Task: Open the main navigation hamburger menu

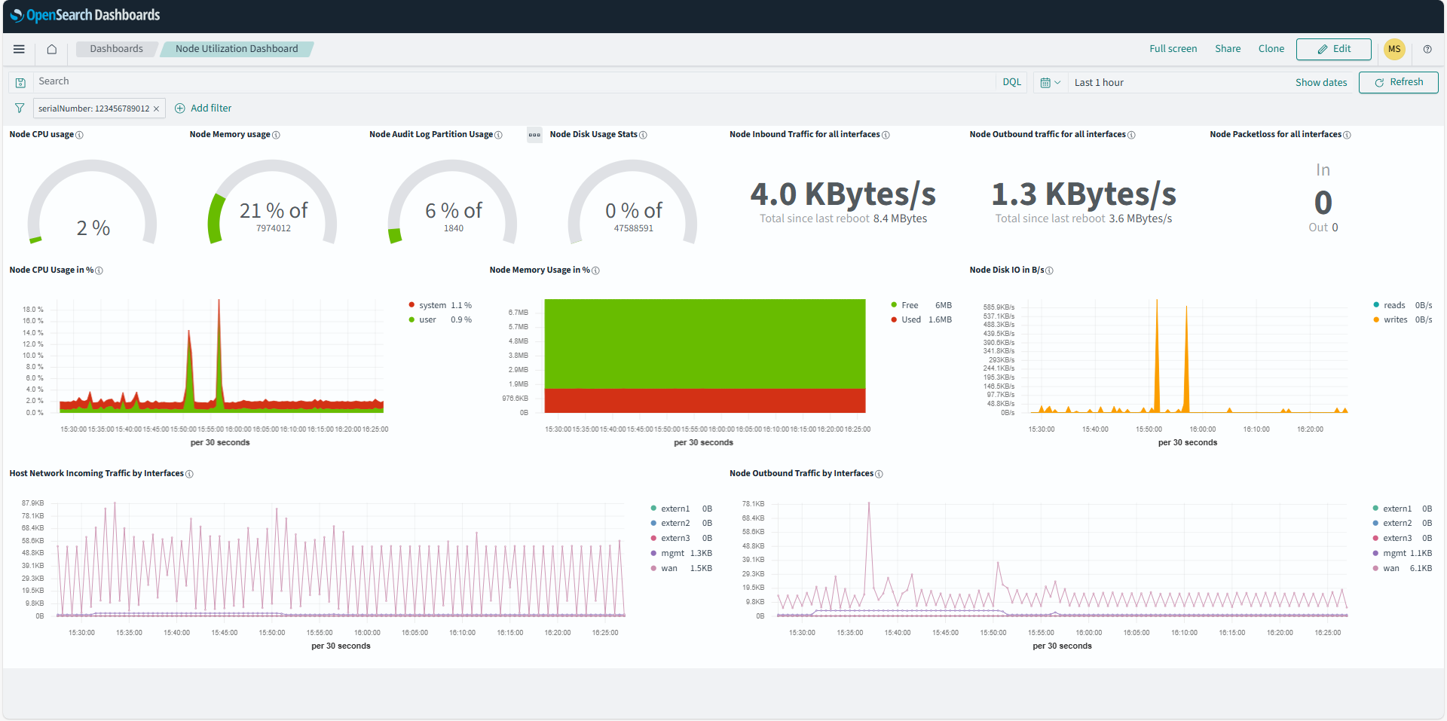Action: [19, 49]
